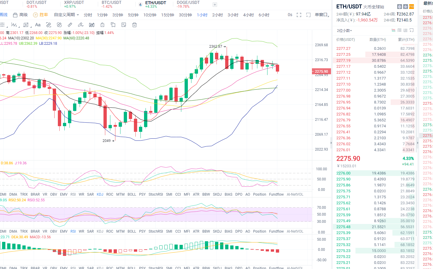Show both bids and asks in order book
Viewport: 433px width, 269px height.
(x=393, y=30)
